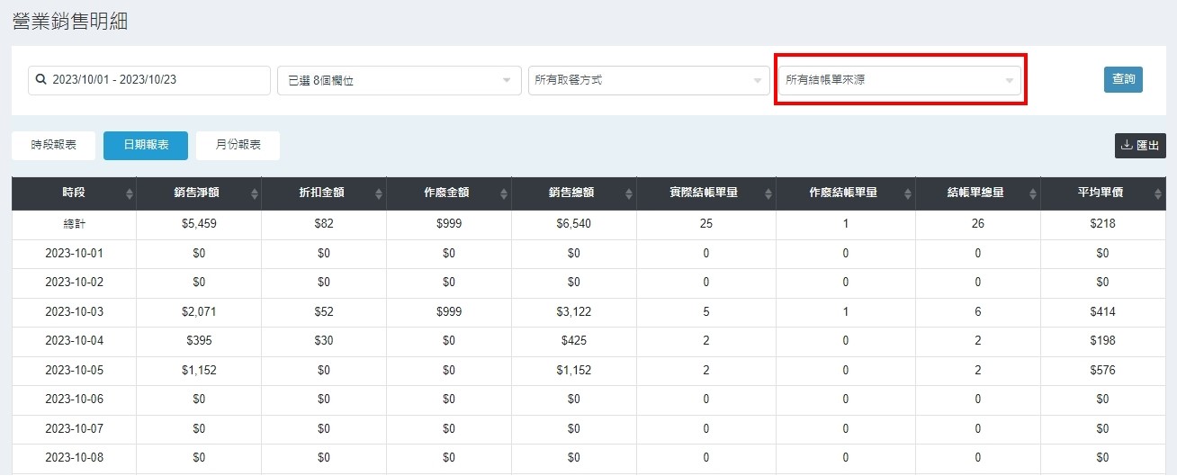
Task: Sort by 銷售淨額 column sort icon
Action: click(255, 194)
